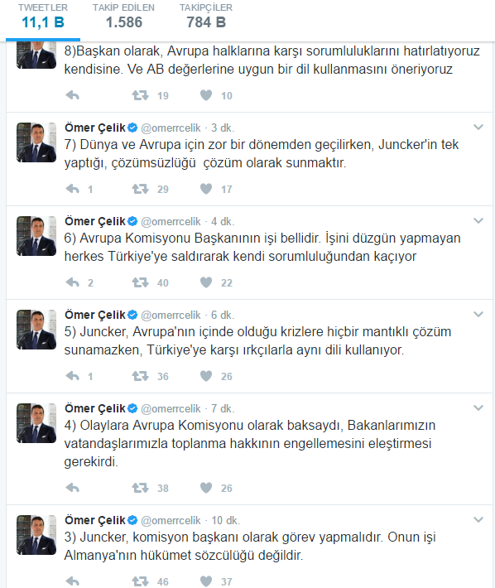The width and height of the screenshot is (495, 588).
Task: Reply to tweet 3 about Almanya'nın hükümet sözcülüğü
Action: point(72,581)
